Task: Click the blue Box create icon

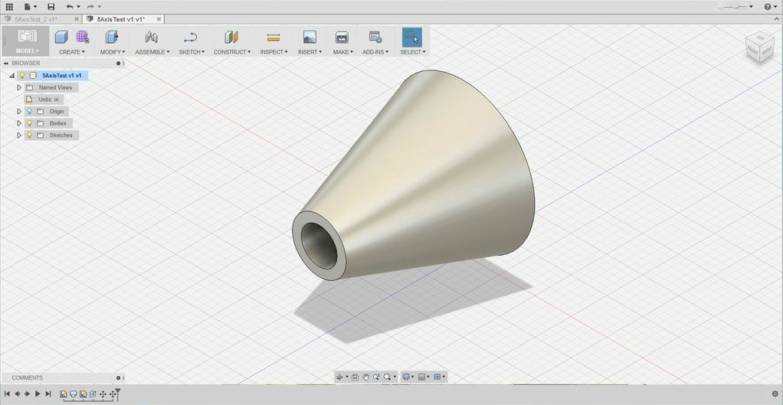Action: (61, 38)
